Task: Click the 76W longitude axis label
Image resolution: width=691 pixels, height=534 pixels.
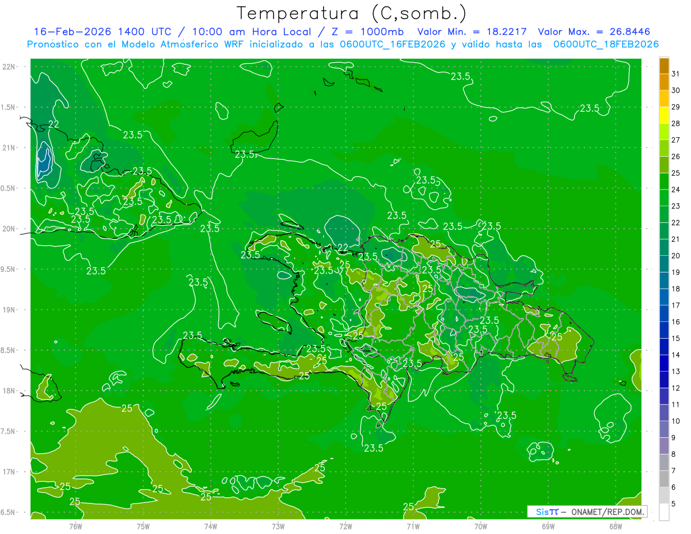Action: 75,525
